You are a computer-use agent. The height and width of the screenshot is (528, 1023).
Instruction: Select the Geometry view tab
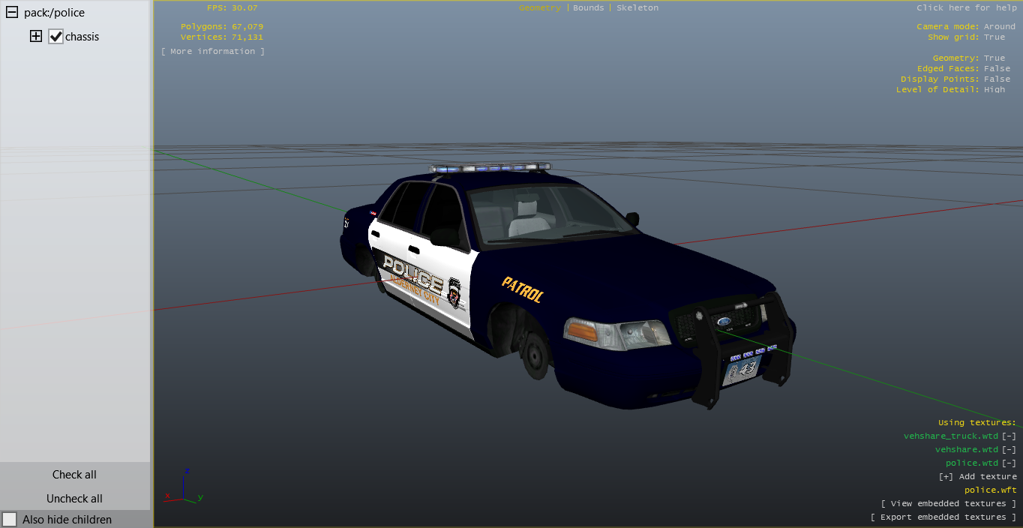pos(539,7)
